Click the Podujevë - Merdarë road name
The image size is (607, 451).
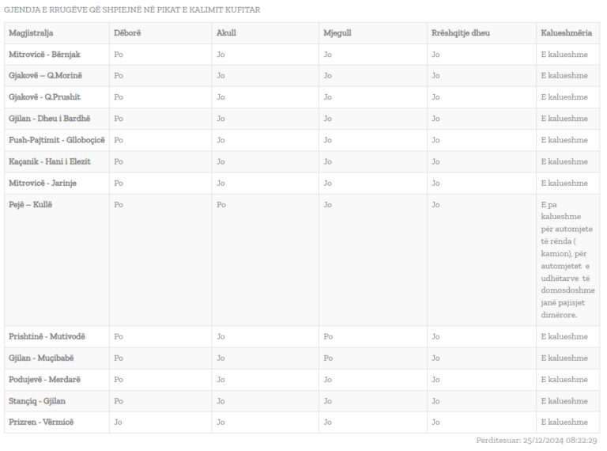click(46, 379)
